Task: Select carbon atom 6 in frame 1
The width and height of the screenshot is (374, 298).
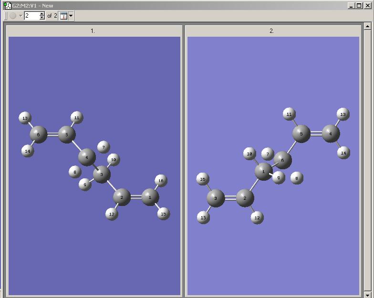Action: pos(38,134)
